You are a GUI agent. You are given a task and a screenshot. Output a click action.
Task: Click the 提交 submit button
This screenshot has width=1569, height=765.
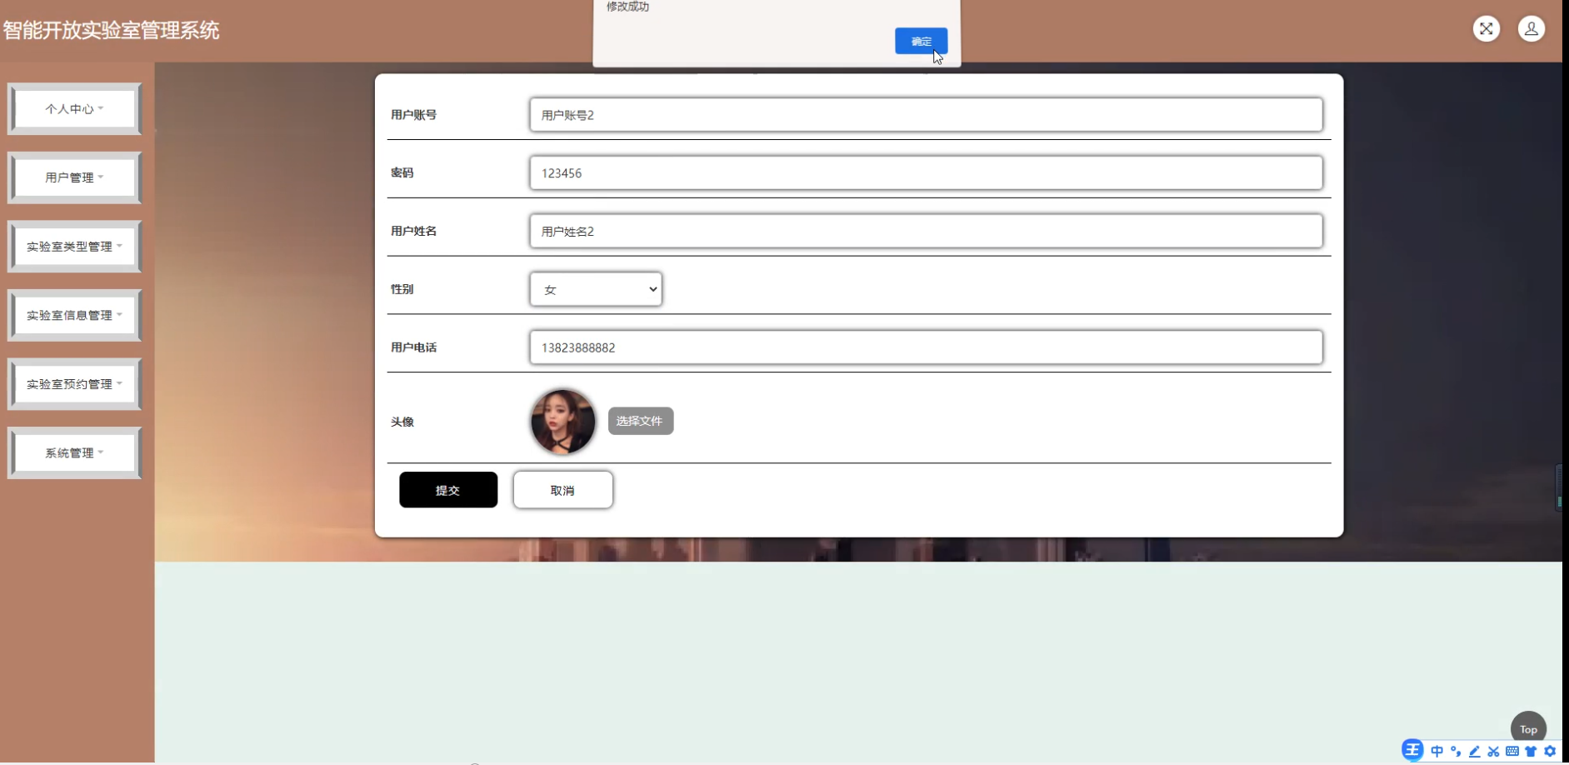click(448, 490)
